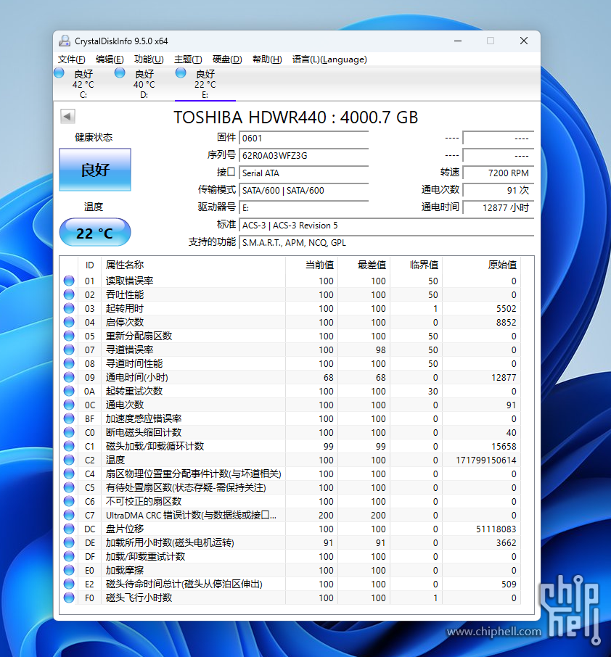Image resolution: width=611 pixels, height=657 pixels.
Task: Select the E: drive tab
Action: click(x=205, y=84)
